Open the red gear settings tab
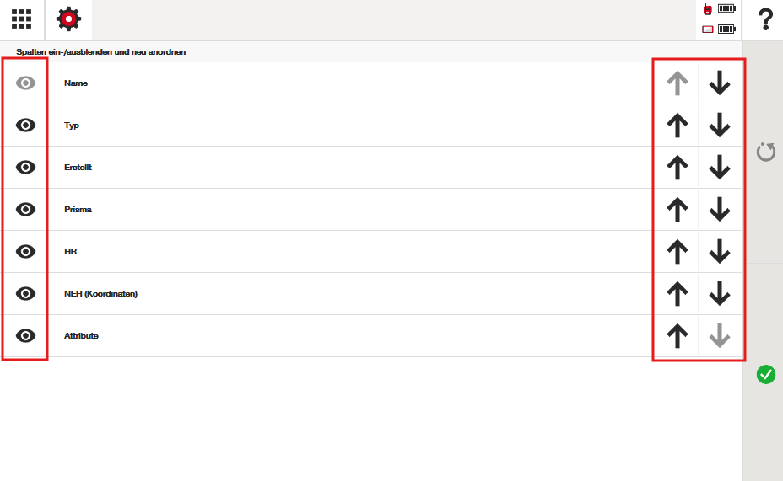The width and height of the screenshot is (783, 481). pos(68,19)
